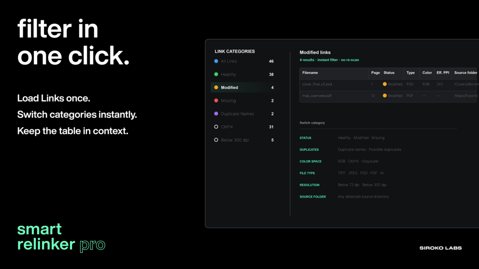Click 'Duplicate names · Possible duplicates' text
This screenshot has width=479, height=269.
tap(370, 150)
